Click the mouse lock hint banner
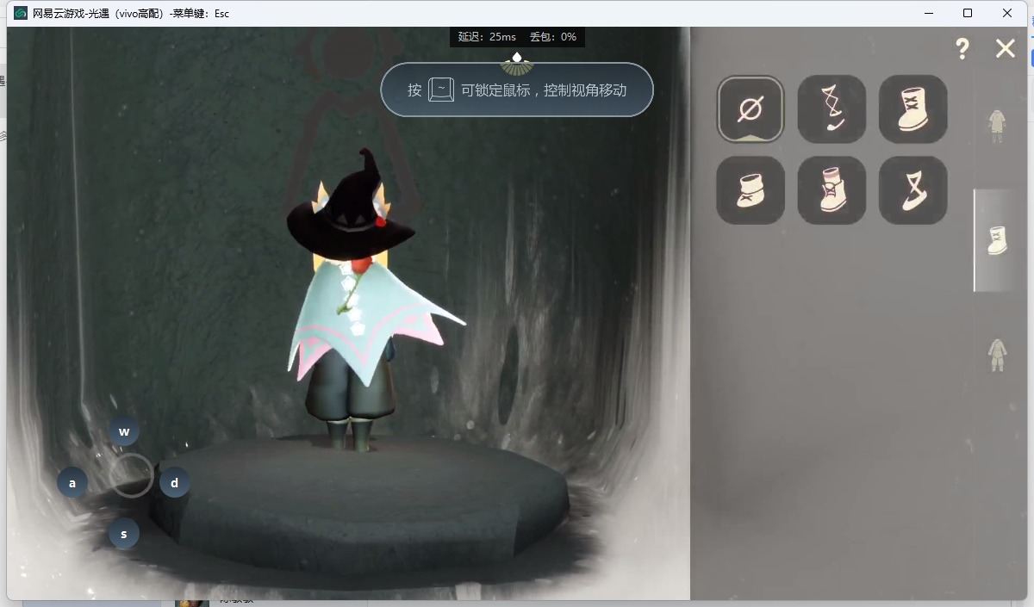Screen dimensions: 1034x607 (517, 90)
